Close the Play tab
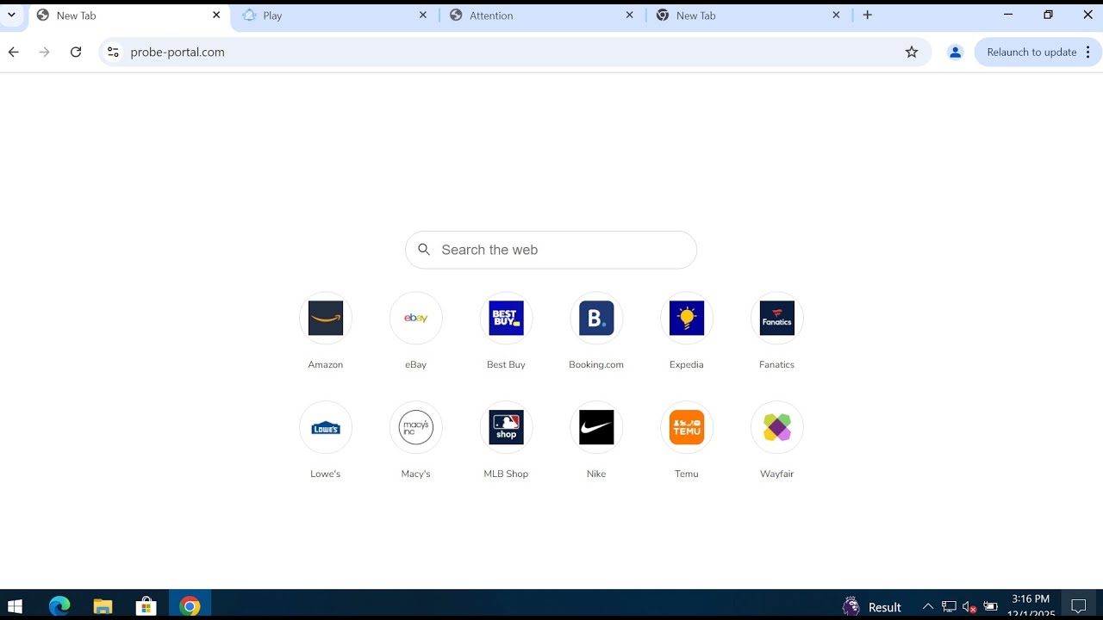 pos(423,15)
